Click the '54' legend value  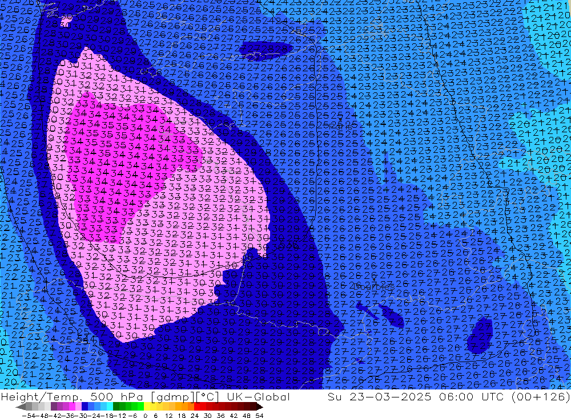pos(259,416)
